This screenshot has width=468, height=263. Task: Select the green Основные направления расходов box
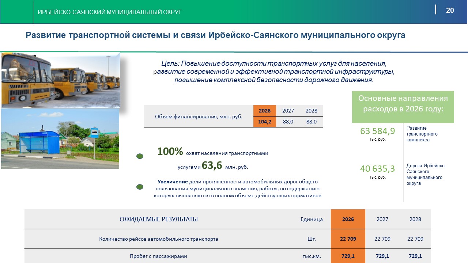click(x=403, y=107)
